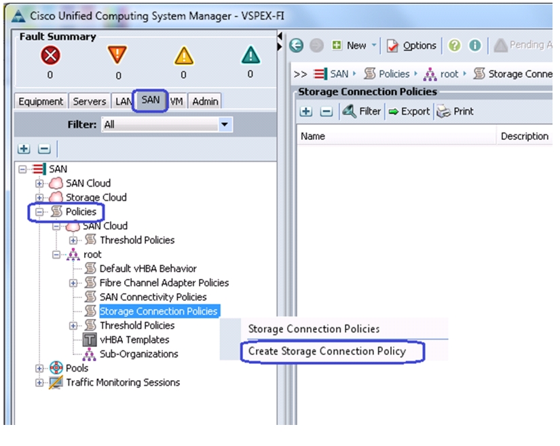Switch to the Equipment tab

[41, 101]
